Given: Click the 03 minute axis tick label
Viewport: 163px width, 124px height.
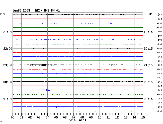Looking at the screenshot, I should pos(39,117).
